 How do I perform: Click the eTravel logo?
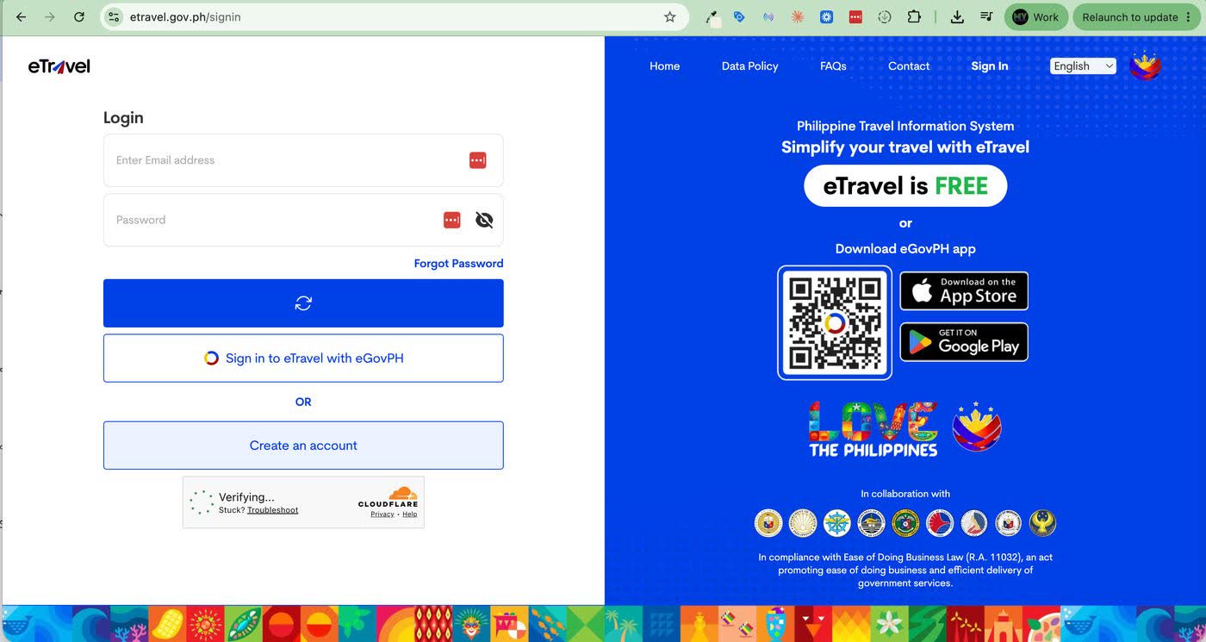(x=59, y=66)
